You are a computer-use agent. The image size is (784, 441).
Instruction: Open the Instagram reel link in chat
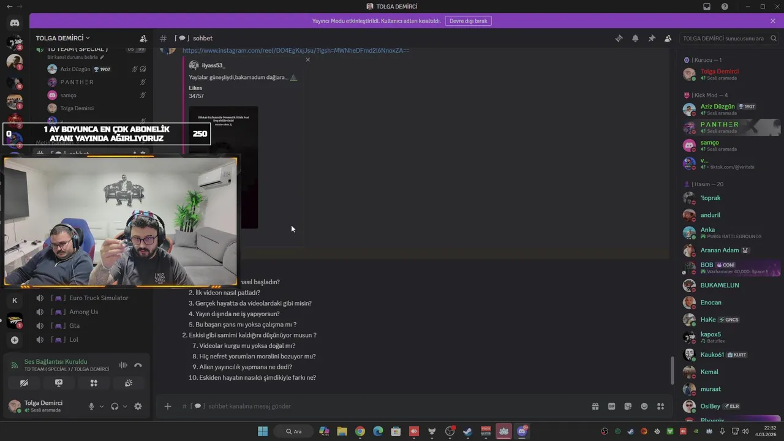(296, 50)
